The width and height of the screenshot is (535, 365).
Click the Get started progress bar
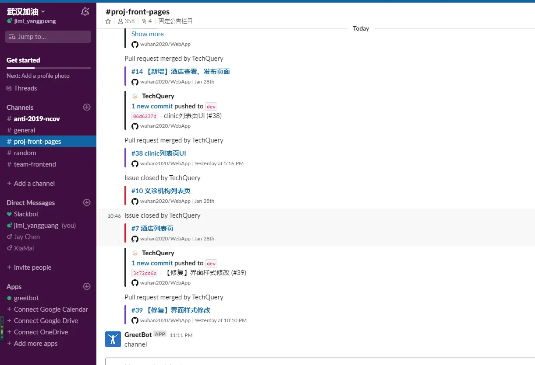[x=49, y=68]
